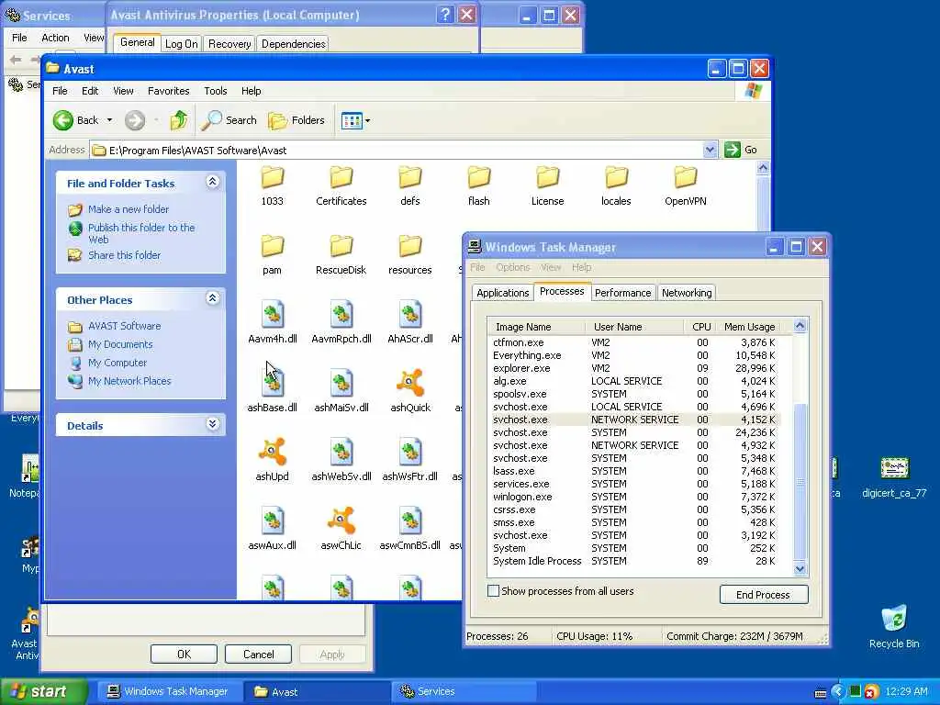
Task: Open the License folder
Action: (547, 186)
